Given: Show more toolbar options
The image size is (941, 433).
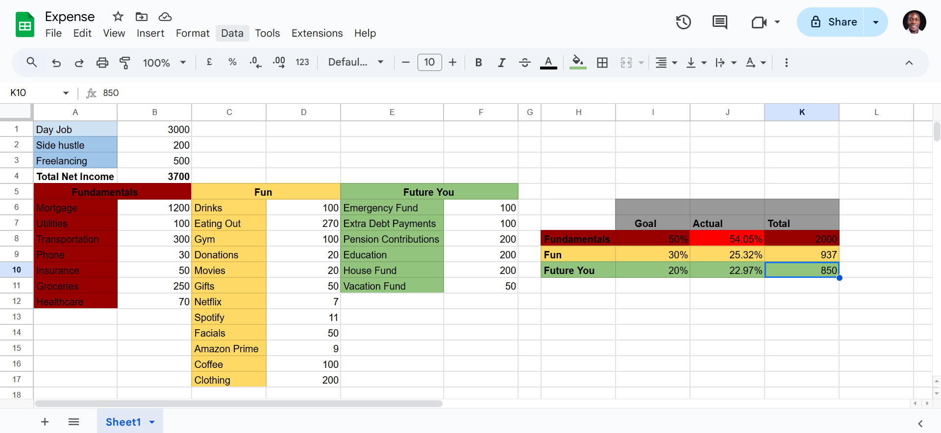Looking at the screenshot, I should point(786,63).
